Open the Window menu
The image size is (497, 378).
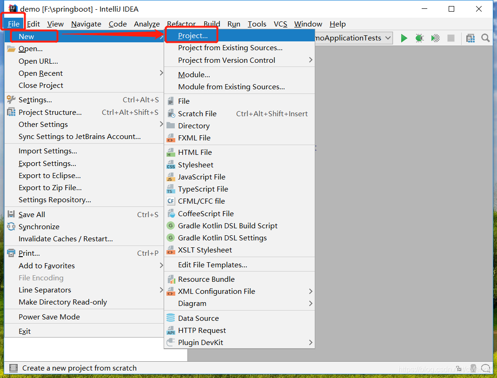click(x=308, y=24)
